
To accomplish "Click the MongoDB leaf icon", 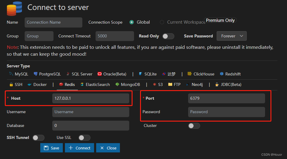I will tap(117, 84).
